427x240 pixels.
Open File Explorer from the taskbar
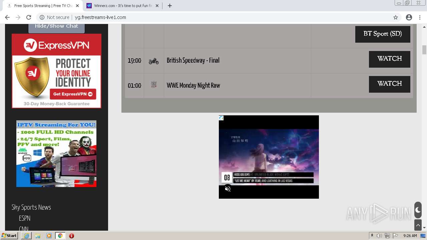click(x=38, y=236)
